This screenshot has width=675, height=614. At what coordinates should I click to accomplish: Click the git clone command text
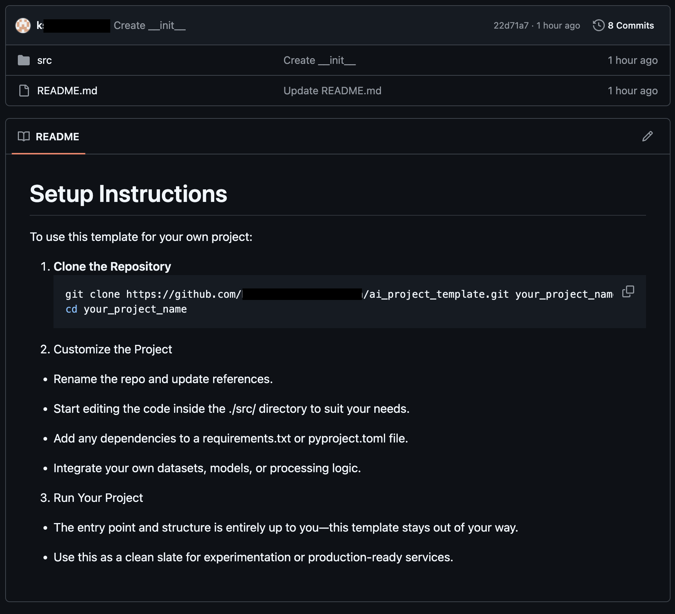tap(339, 294)
